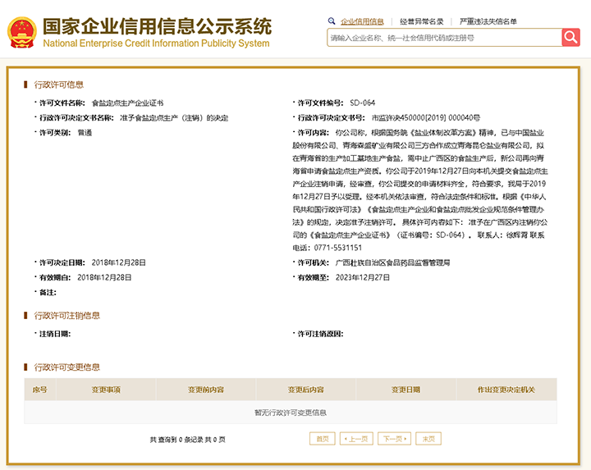Jump to last page with 末页

(x=428, y=439)
